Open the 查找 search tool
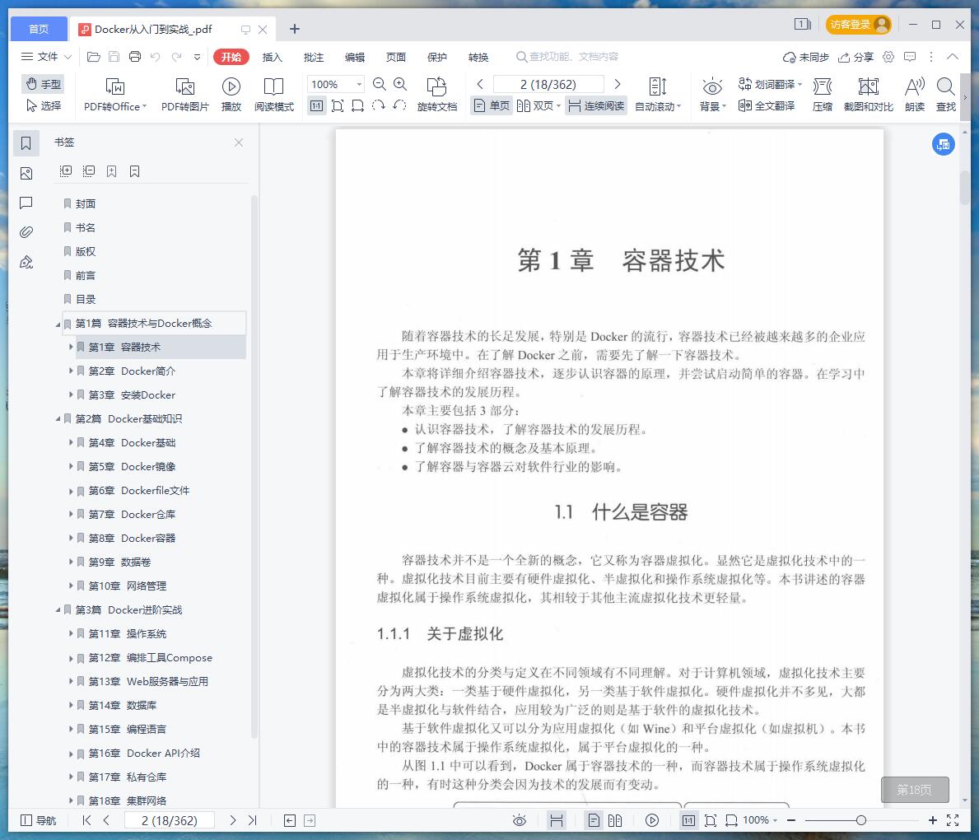This screenshot has width=979, height=840. point(946,95)
